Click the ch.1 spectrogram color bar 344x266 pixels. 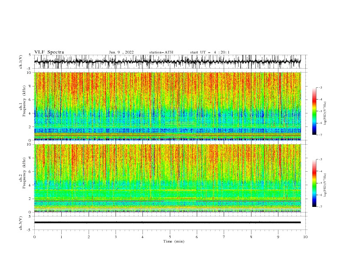[314, 111]
